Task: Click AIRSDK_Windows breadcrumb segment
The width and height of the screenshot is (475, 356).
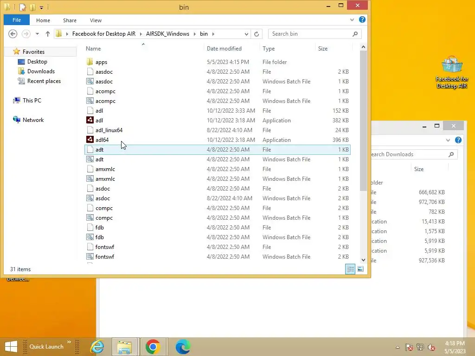Action: (x=167, y=33)
